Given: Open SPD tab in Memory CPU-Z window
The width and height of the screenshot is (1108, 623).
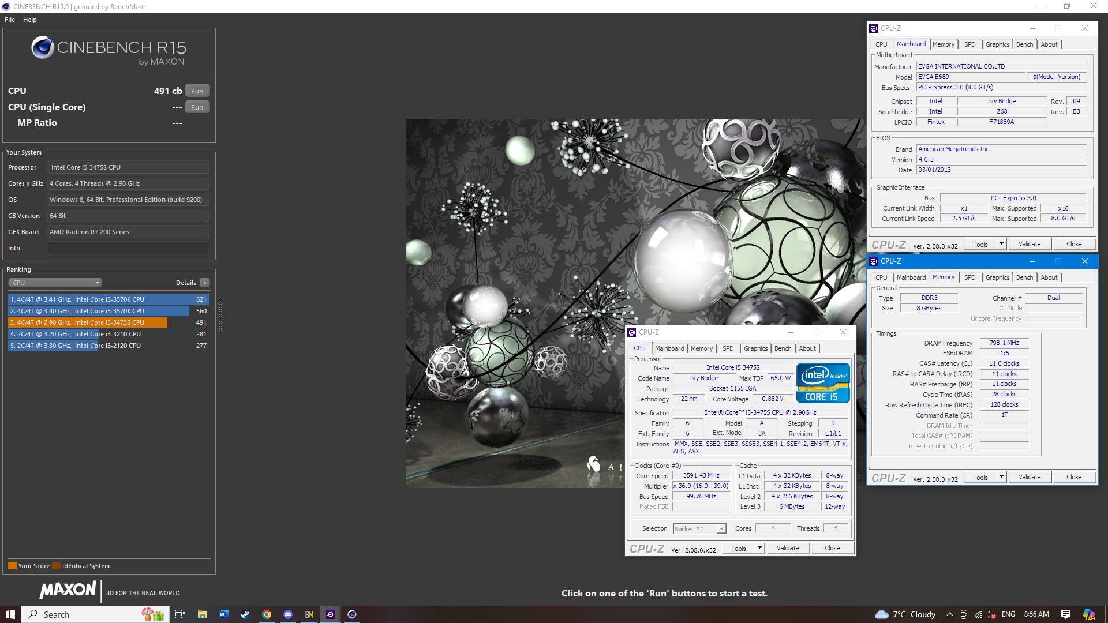Looking at the screenshot, I should [970, 277].
